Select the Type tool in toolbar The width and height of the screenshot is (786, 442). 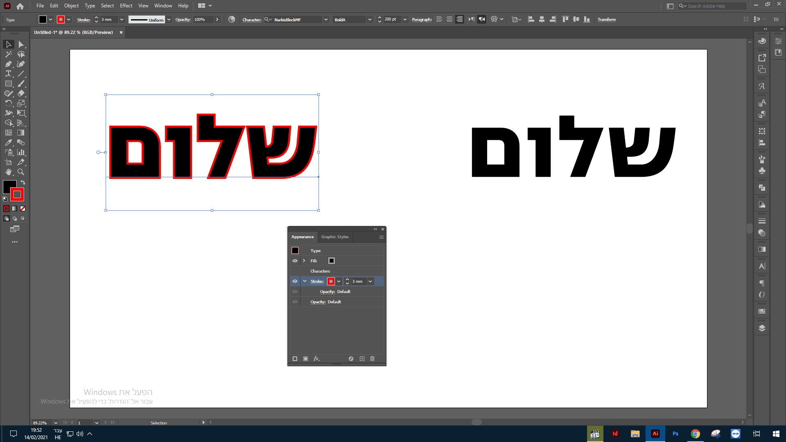(8, 74)
